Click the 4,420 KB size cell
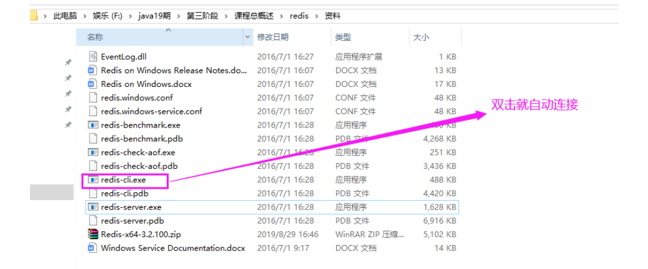Viewport: 648px width, 269px height. coord(439,193)
